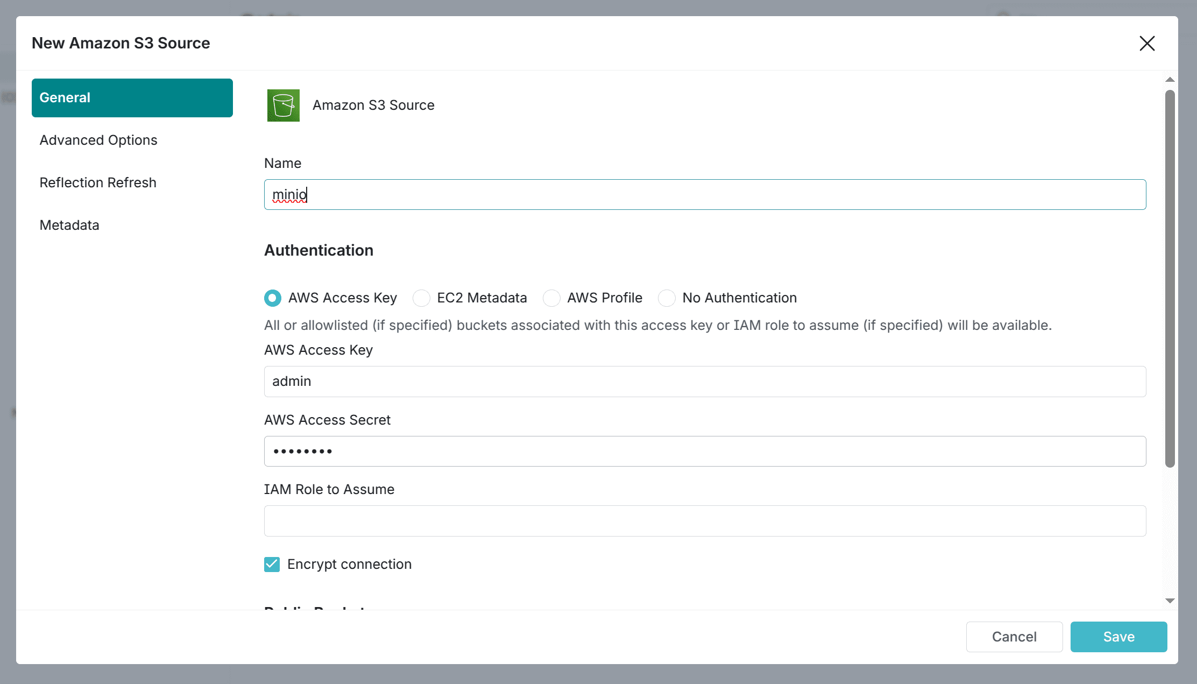Click the scrollbar up arrow
Image resolution: width=1197 pixels, height=684 pixels.
(x=1170, y=80)
